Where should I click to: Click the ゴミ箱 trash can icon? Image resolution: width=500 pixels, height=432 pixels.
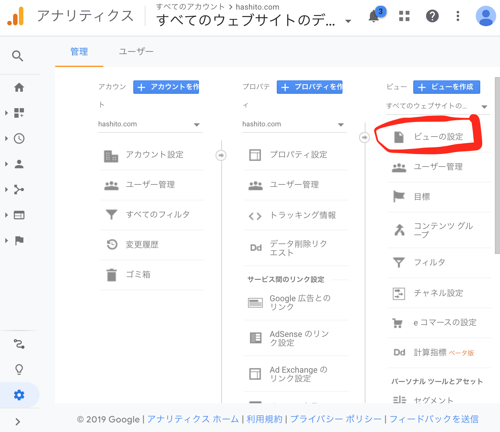(x=112, y=275)
